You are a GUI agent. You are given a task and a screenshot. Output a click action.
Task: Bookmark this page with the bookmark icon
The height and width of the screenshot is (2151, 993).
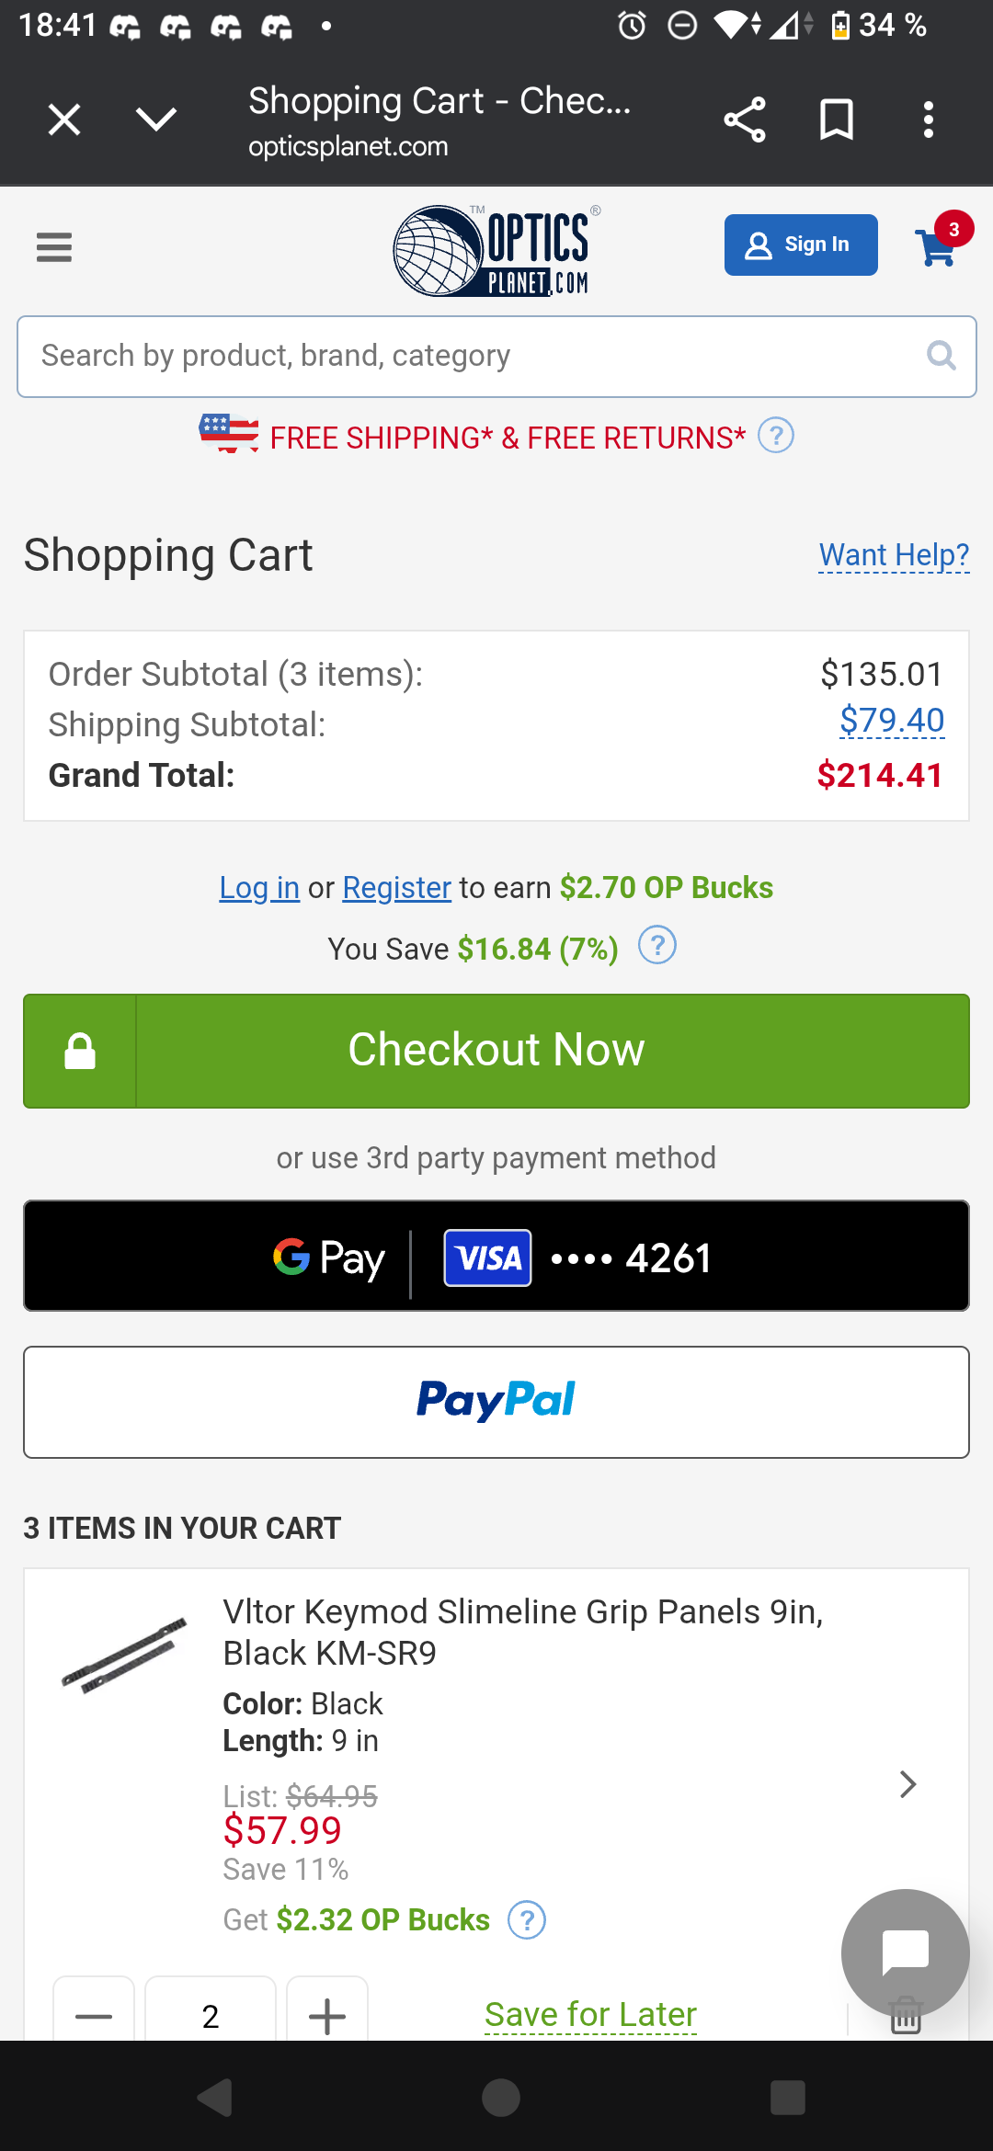(x=836, y=119)
